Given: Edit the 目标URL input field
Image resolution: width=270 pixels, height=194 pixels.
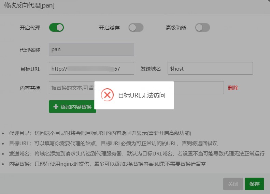Looking at the screenshot, I should pyautogui.click(x=91, y=69).
